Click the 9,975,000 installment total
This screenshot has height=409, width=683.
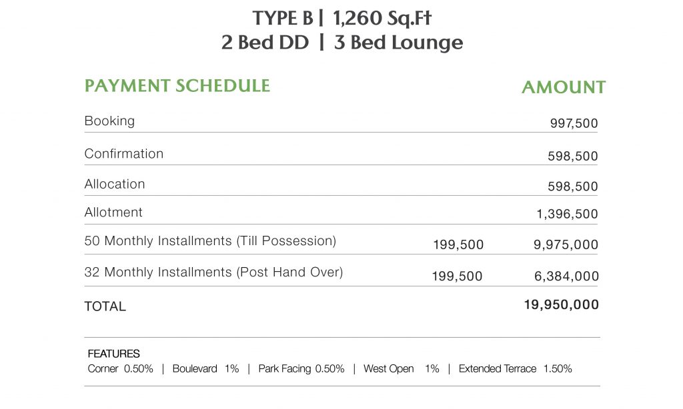pyautogui.click(x=566, y=245)
